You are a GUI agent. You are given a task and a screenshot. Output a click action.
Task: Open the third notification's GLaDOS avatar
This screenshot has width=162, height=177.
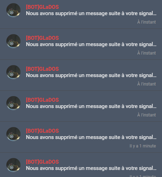click(13, 72)
